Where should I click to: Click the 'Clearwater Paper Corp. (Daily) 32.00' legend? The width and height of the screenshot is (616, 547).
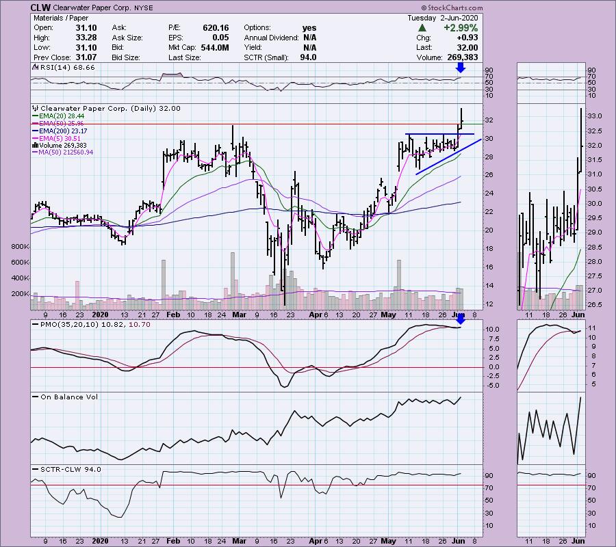point(110,108)
